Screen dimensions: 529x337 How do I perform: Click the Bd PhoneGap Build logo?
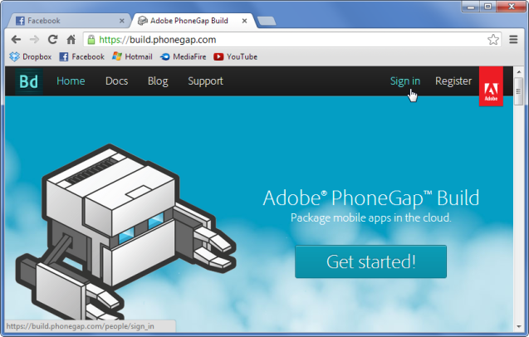29,81
